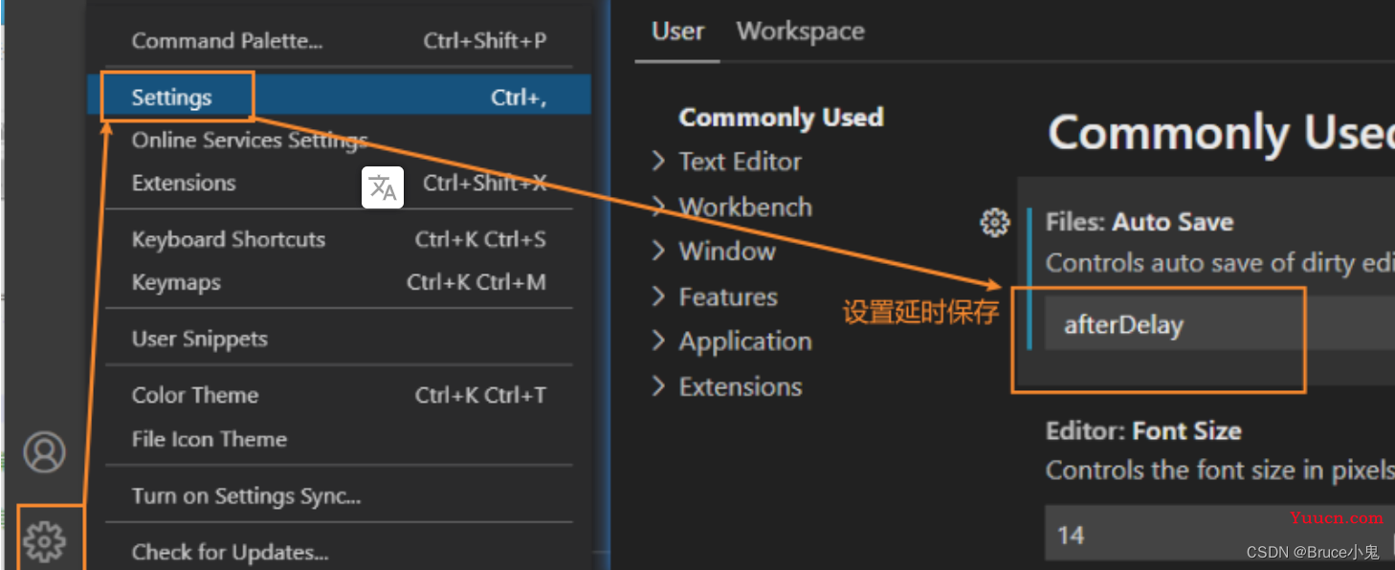Screen dimensions: 1395x570
Task: Expand the Application settings section
Action: (x=732, y=341)
